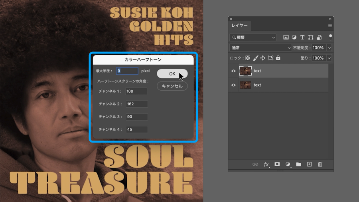This screenshot has width=359, height=202.
Task: Click the bottom layer name text
Action: [257, 85]
